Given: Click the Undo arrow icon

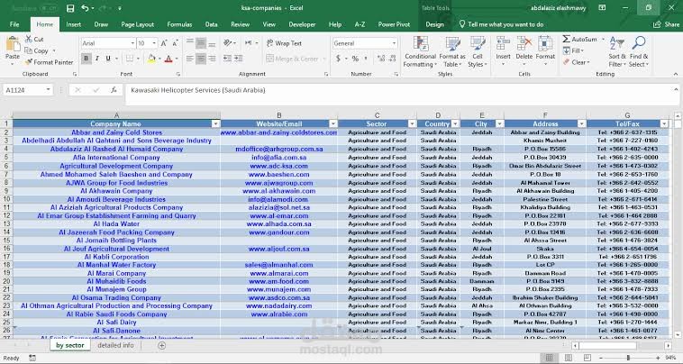Looking at the screenshot, I should click(x=86, y=8).
